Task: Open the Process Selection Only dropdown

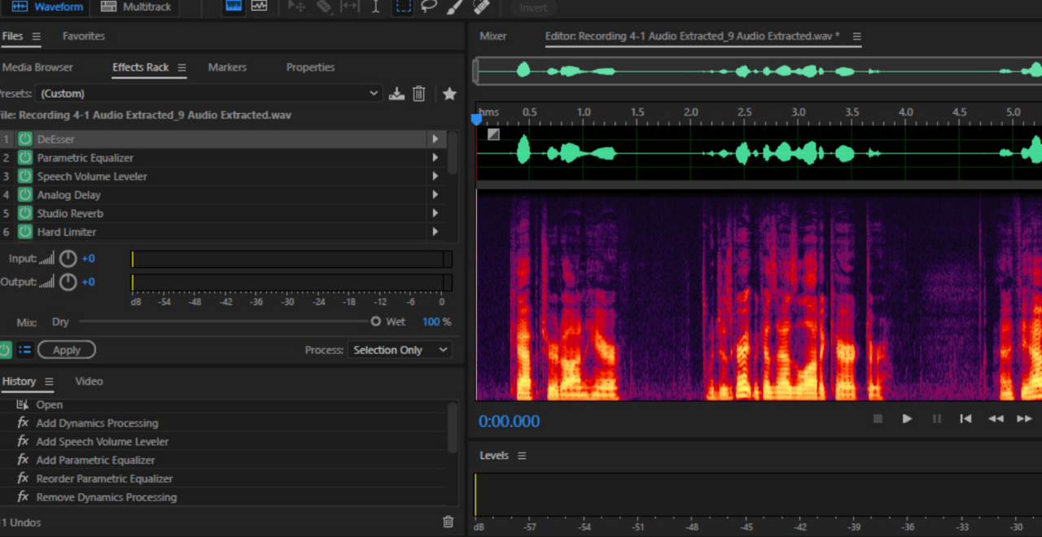Action: click(x=399, y=350)
